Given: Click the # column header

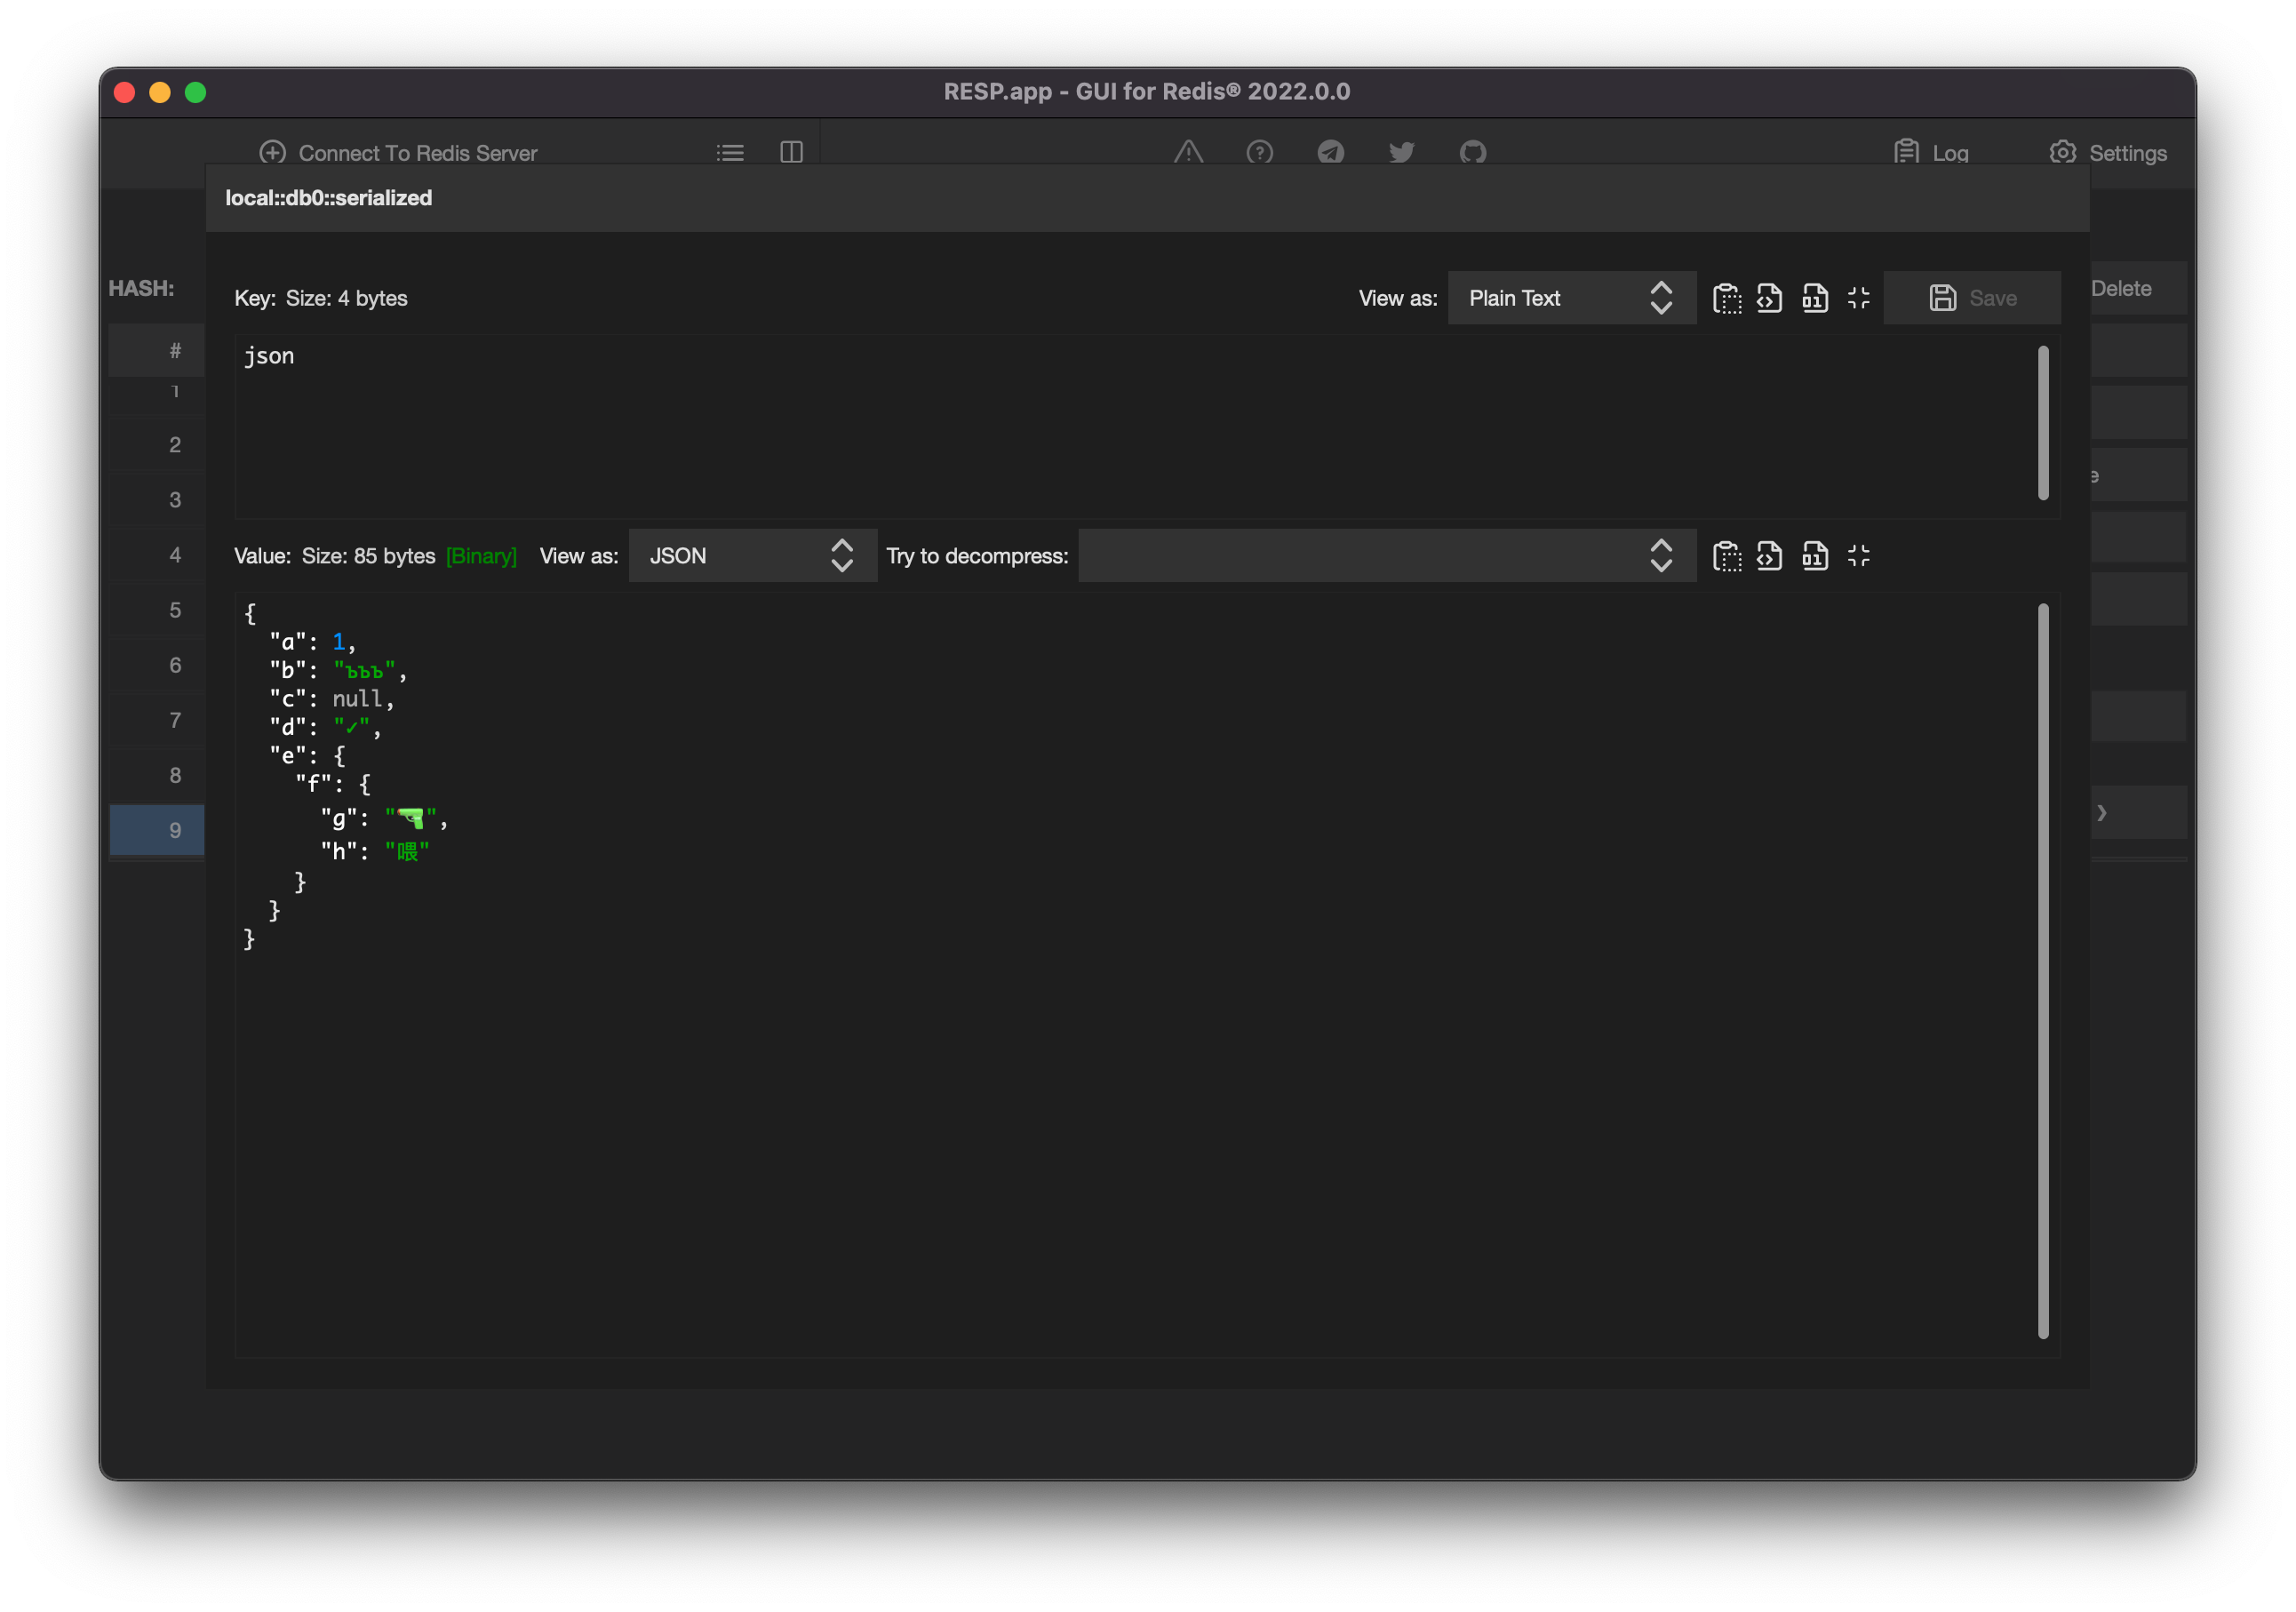Looking at the screenshot, I should point(156,351).
